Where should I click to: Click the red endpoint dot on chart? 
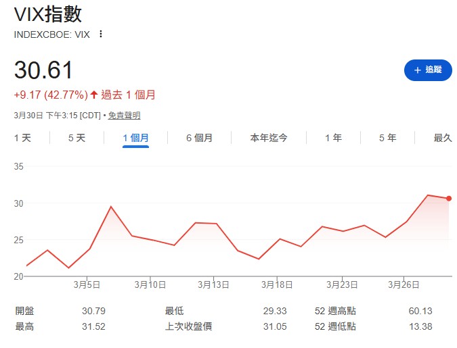pos(449,199)
